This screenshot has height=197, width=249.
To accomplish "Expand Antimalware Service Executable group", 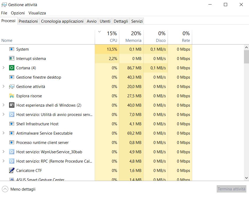I will [x=3, y=133].
